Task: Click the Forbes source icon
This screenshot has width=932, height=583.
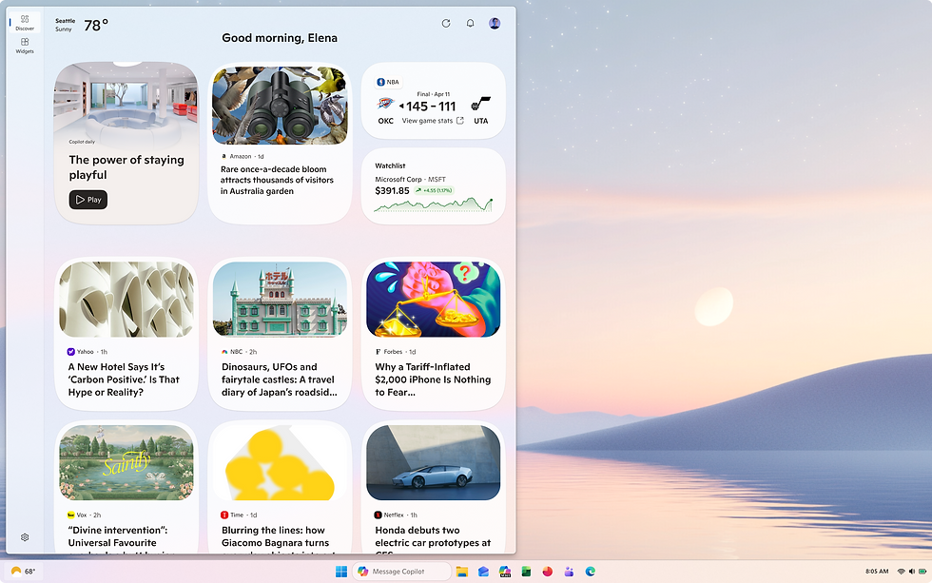Action: pyautogui.click(x=379, y=352)
